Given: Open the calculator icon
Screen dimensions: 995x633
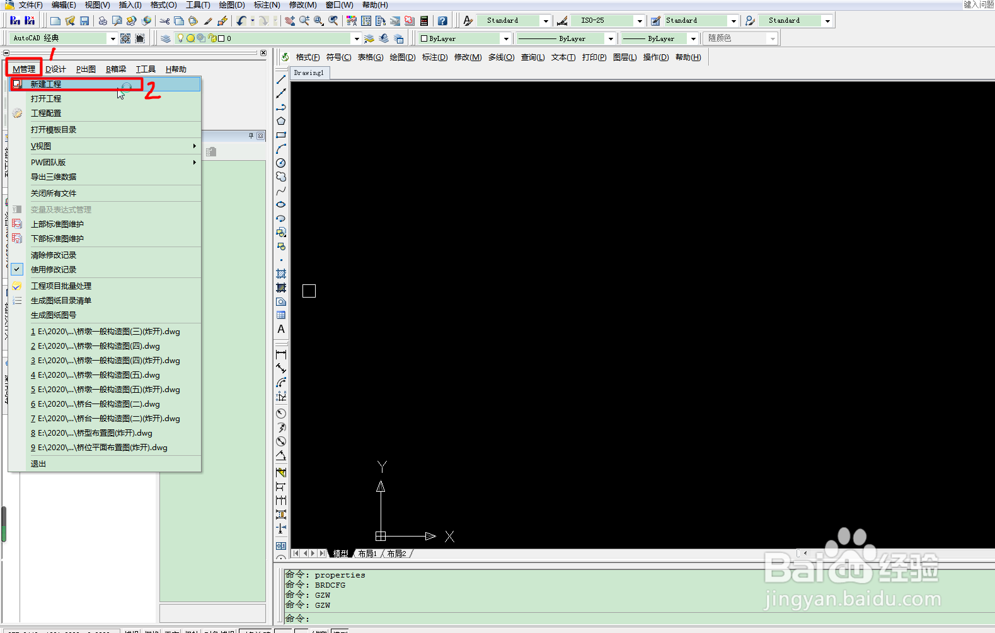Looking at the screenshot, I should (x=424, y=21).
